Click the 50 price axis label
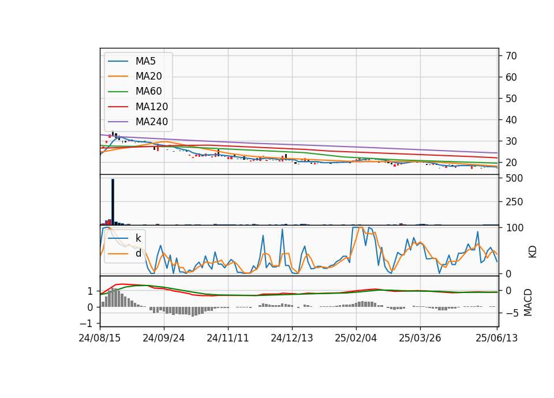The image size is (554, 398). coord(511,99)
